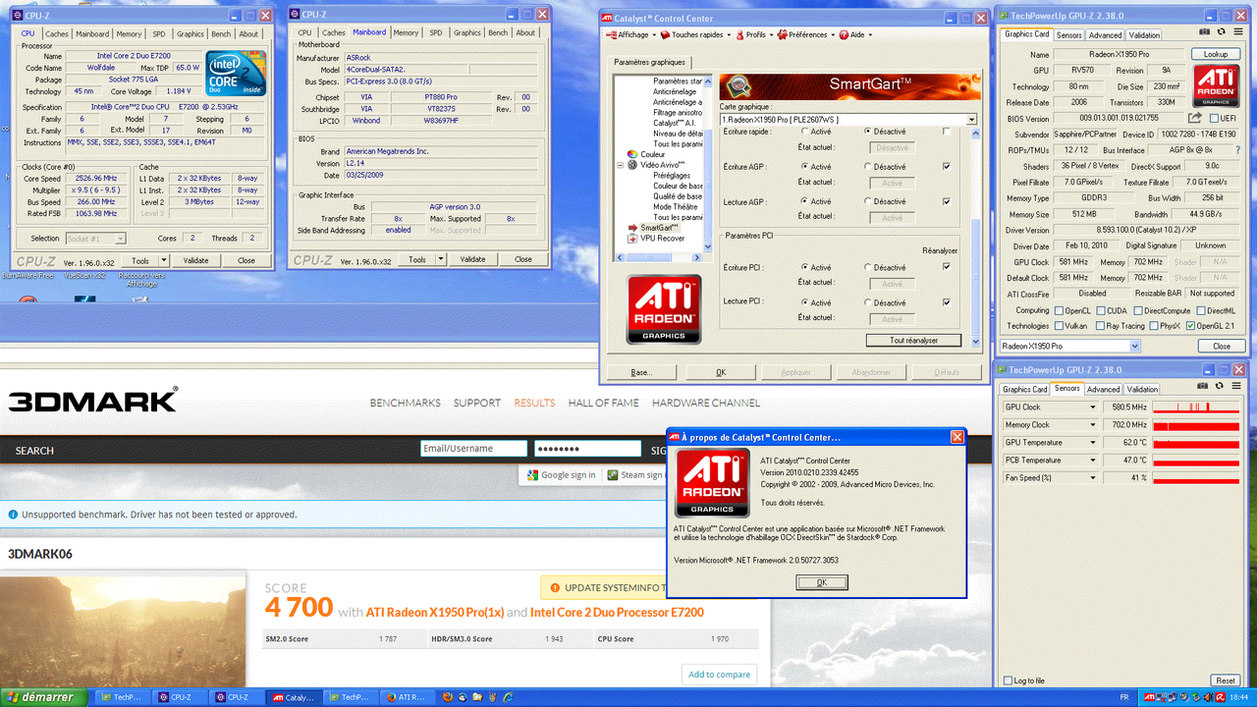Click the Intel Core 2 Duo logo in CPU-Z

point(236,74)
